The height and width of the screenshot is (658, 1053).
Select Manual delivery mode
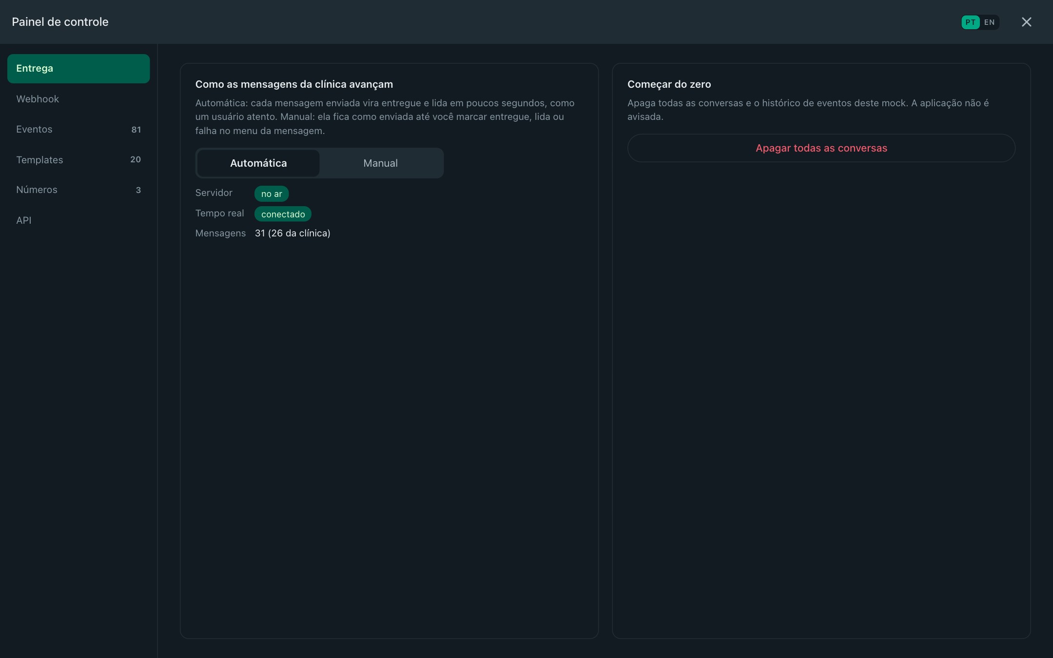pos(381,163)
